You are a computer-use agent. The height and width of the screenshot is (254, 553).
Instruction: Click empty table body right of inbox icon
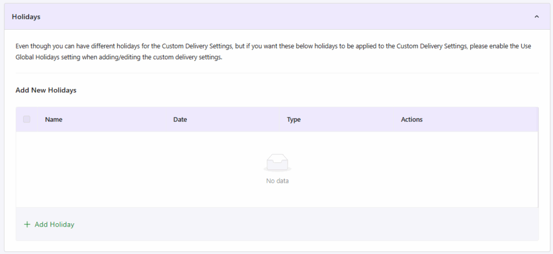pyautogui.click(x=421, y=168)
